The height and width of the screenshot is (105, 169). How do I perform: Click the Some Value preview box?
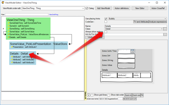126,66
